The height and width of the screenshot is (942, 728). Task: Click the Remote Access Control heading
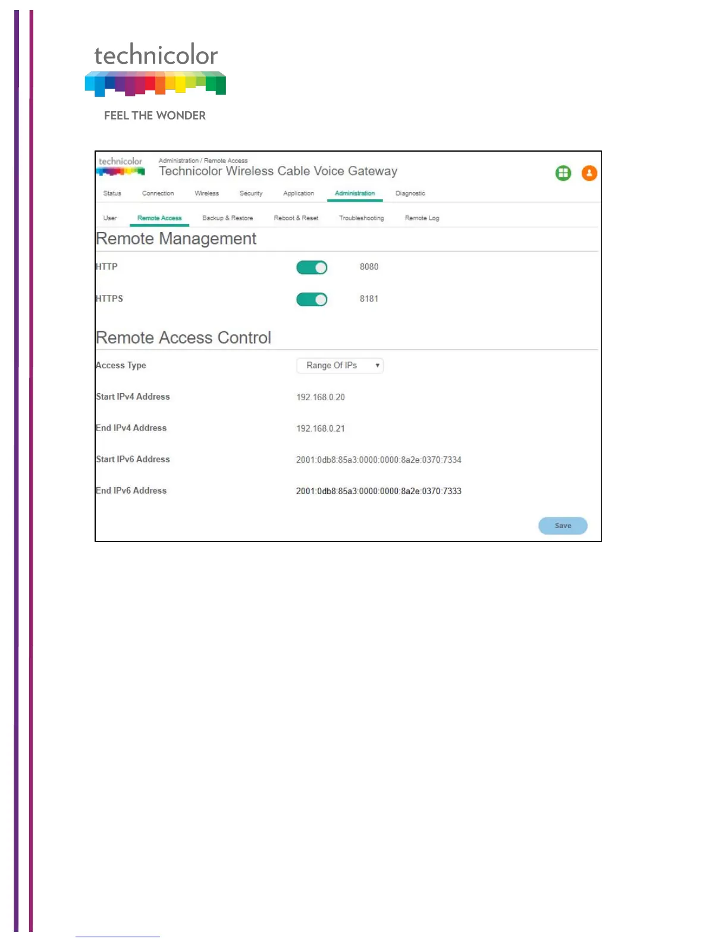click(183, 338)
